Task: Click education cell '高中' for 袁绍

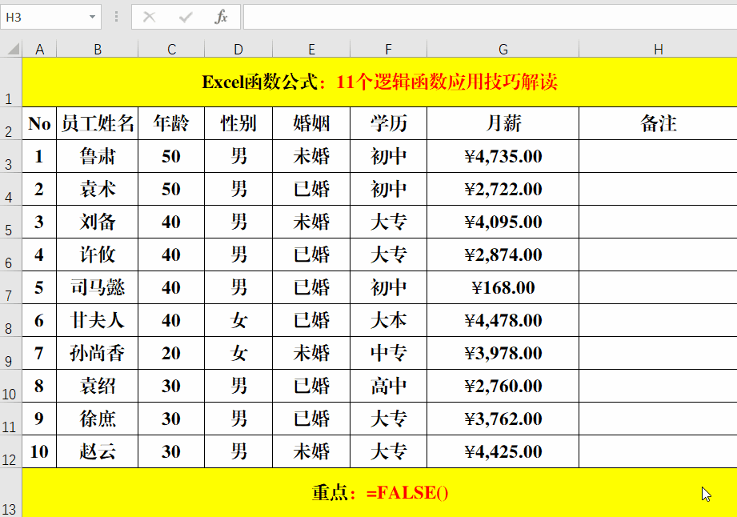Action: [x=388, y=386]
